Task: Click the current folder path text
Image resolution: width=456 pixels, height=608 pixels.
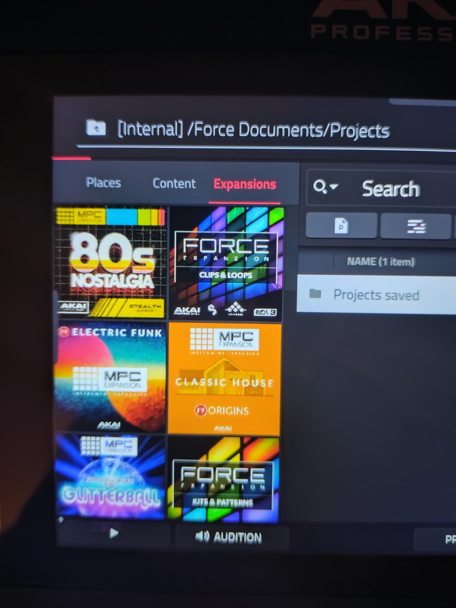Action: [x=254, y=130]
